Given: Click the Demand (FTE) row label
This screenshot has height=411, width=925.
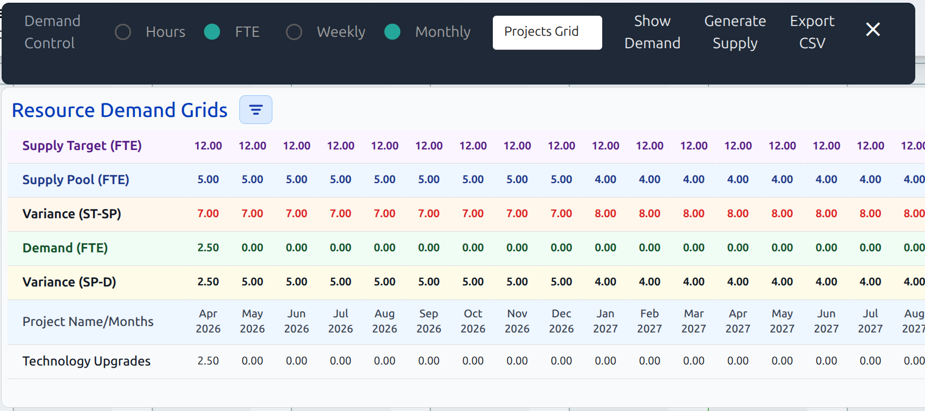Looking at the screenshot, I should (65, 248).
